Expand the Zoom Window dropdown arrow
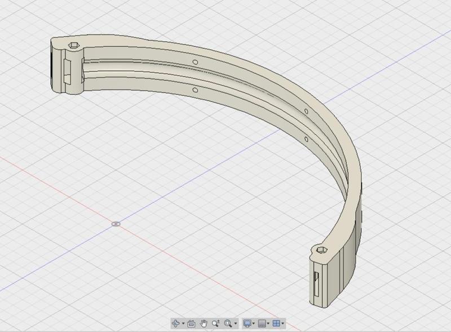 tap(236, 324)
